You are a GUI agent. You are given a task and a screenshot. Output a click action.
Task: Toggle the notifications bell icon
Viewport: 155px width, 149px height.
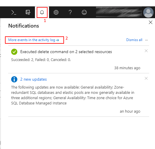(x=42, y=12)
